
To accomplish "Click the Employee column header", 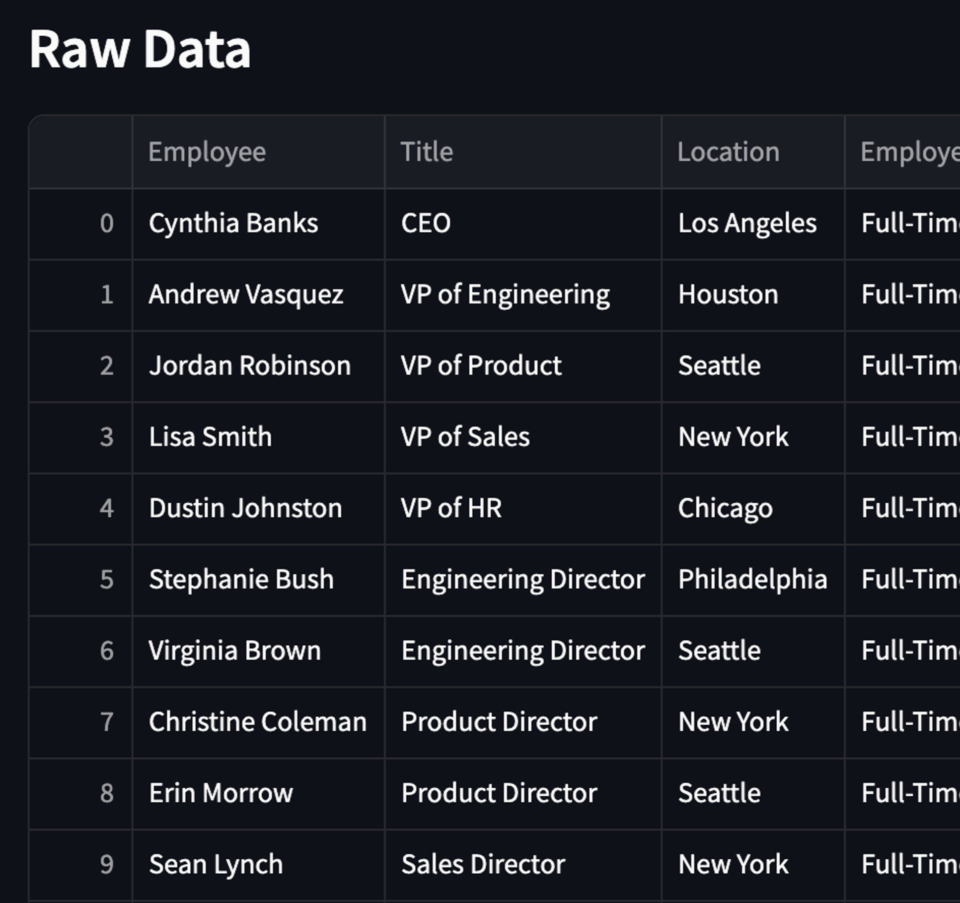I will pyautogui.click(x=208, y=151).
